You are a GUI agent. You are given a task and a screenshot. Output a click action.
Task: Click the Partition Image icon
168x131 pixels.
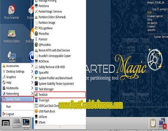[36, 22]
